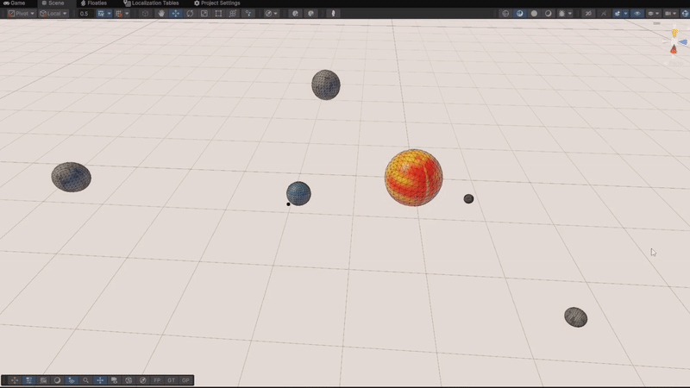Viewport: 690px width, 388px height.
Task: Click the FP button in bottom toolbar
Action: pos(157,380)
